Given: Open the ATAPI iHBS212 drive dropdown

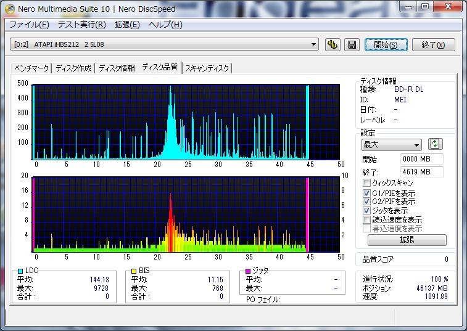Looking at the screenshot, I should (x=164, y=44).
